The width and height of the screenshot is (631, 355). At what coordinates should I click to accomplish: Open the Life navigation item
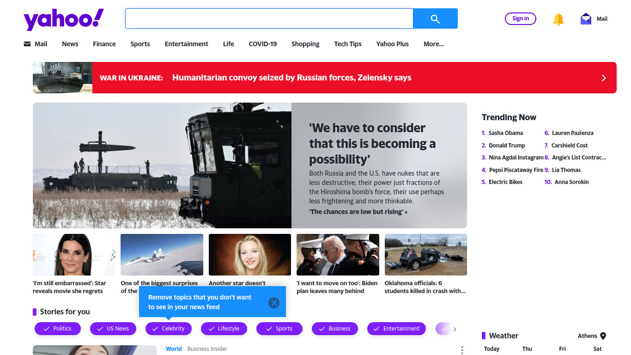point(229,44)
